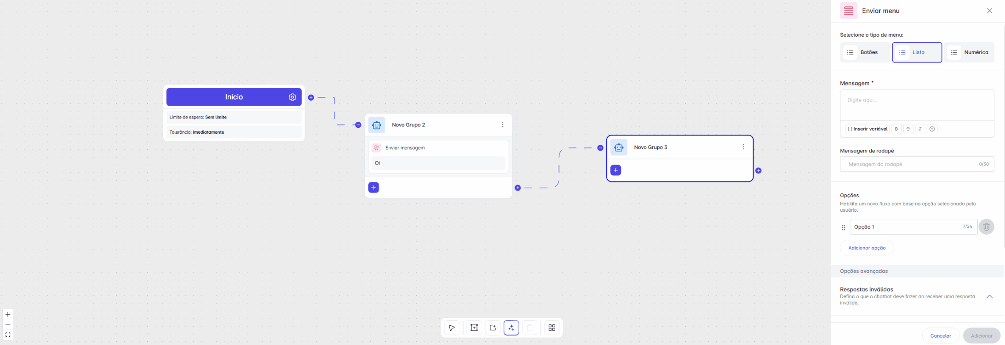Open Novo Grupo 2 options menu
This screenshot has width=1005, height=345.
[x=502, y=124]
